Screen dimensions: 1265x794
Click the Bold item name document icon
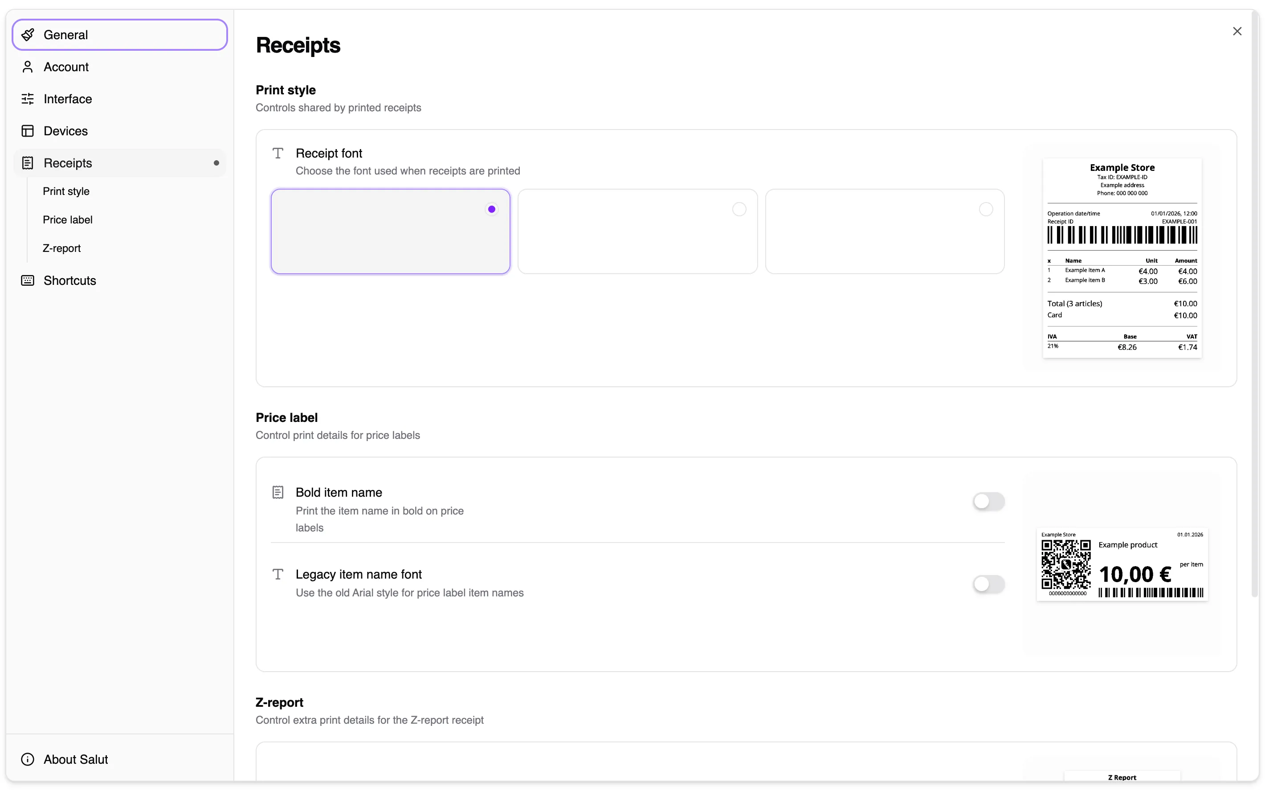click(x=278, y=492)
